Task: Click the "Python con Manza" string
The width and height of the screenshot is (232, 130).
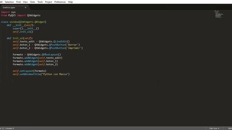Action: click(55, 74)
